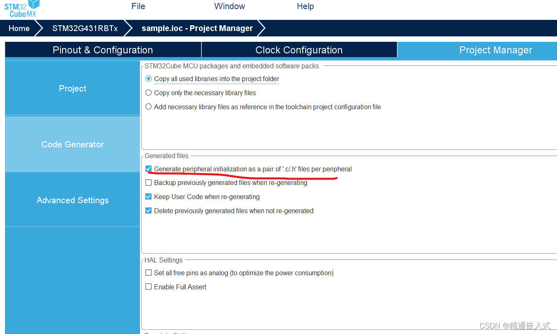This screenshot has height=334, width=557.
Task: Enable Set all free pins as analog
Action: coord(149,273)
